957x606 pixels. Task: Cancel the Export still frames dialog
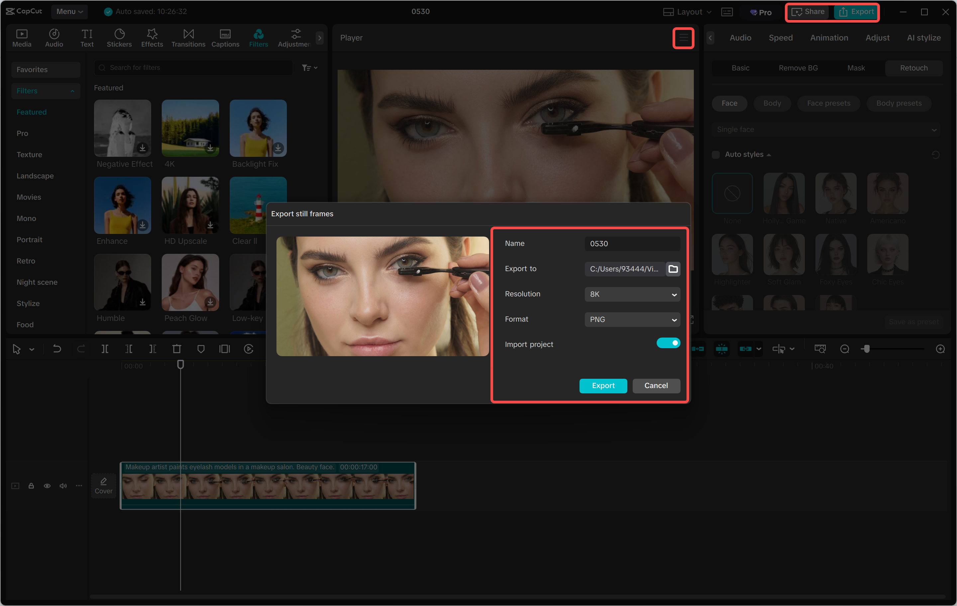pyautogui.click(x=656, y=385)
